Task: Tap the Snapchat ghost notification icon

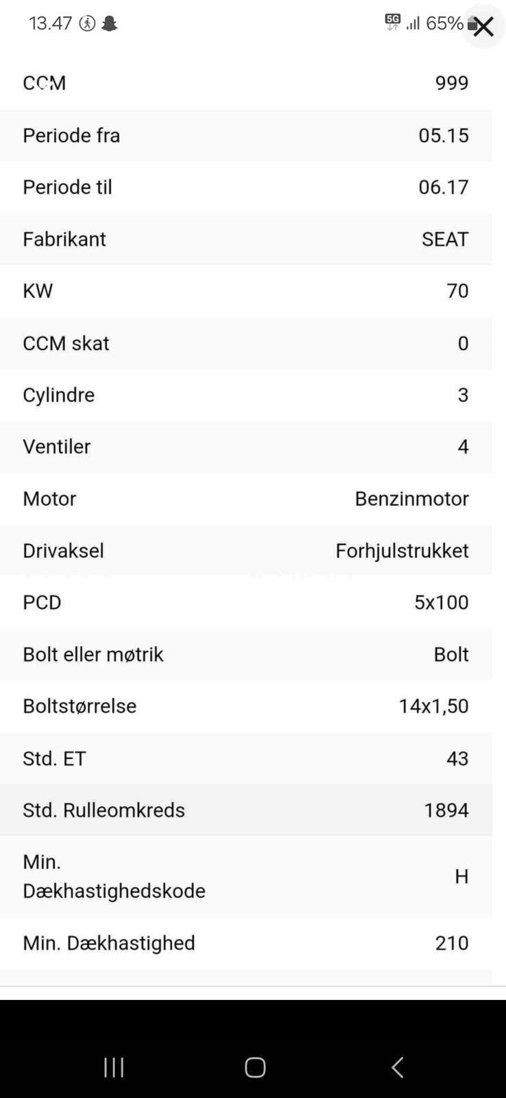Action: click(109, 24)
